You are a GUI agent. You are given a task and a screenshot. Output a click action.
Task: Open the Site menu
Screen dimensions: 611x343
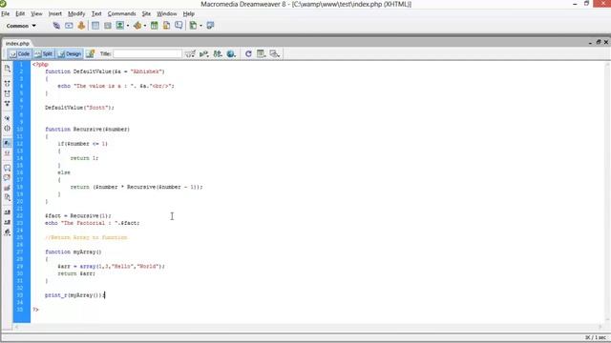146,13
